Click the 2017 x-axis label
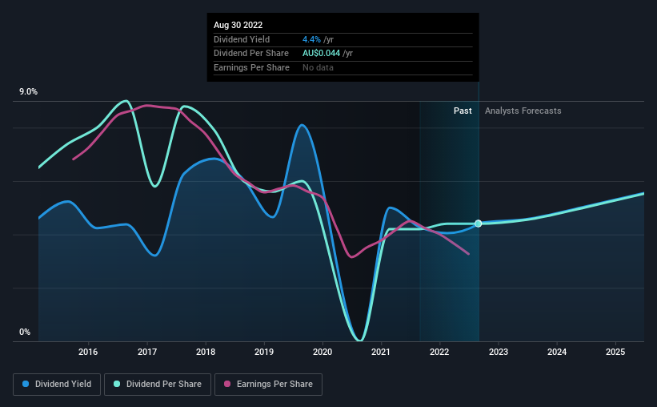Image resolution: width=657 pixels, height=407 pixels. [x=147, y=352]
